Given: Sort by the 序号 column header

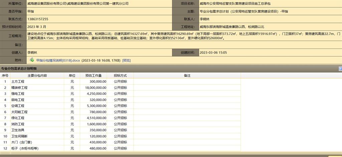Looking at the screenshot, I should (x=5, y=76).
